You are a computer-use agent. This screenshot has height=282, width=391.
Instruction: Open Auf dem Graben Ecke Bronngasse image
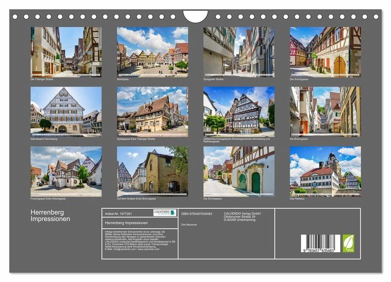coord(152,171)
